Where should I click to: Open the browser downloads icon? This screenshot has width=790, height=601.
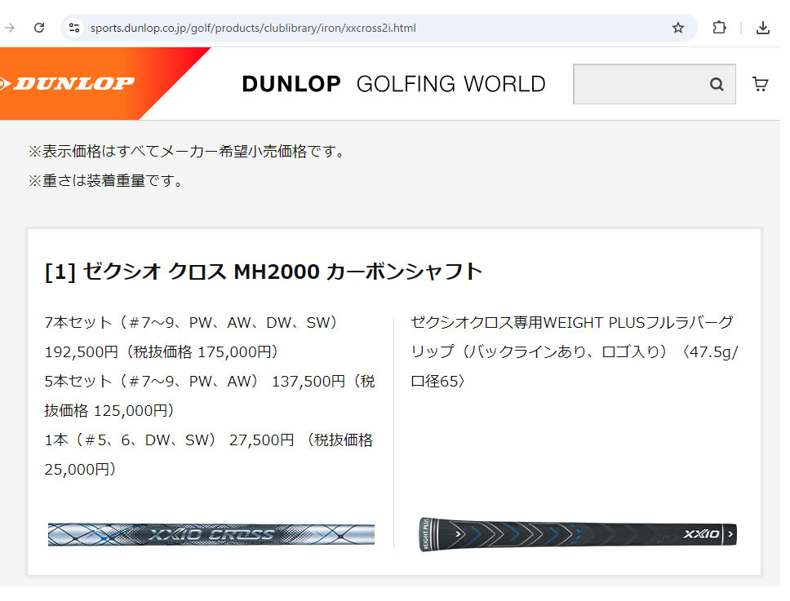[x=763, y=28]
